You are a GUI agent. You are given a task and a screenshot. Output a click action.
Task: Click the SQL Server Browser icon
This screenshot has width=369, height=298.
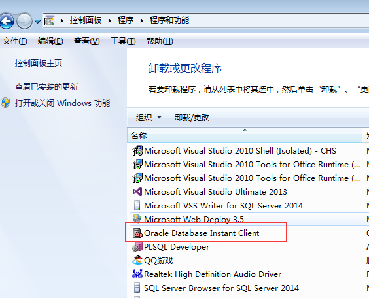tap(137, 288)
